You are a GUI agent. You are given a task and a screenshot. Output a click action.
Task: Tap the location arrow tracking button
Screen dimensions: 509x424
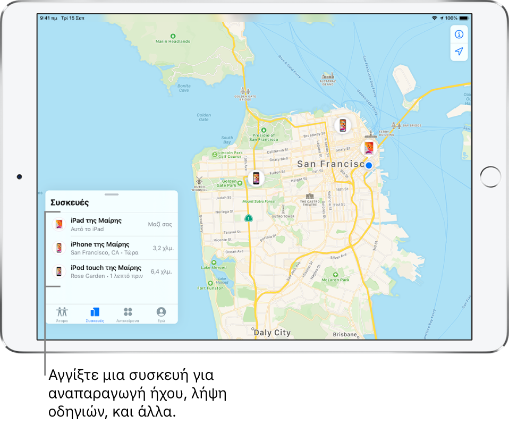pyautogui.click(x=459, y=52)
